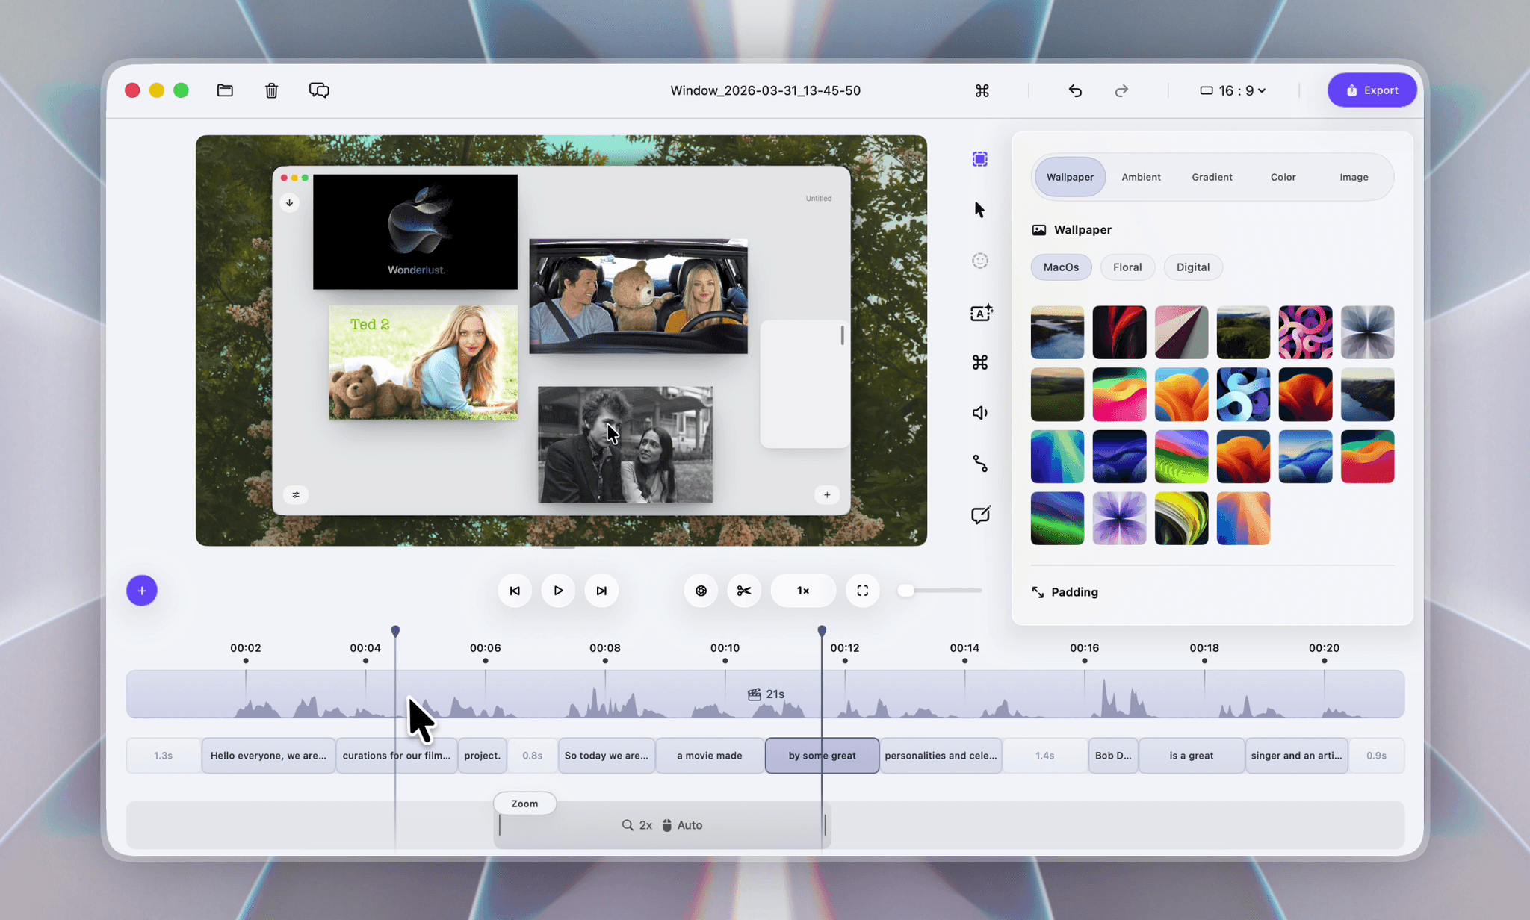Select the Digital wallpaper category chip
Image resolution: width=1530 pixels, height=920 pixels.
click(x=1192, y=267)
